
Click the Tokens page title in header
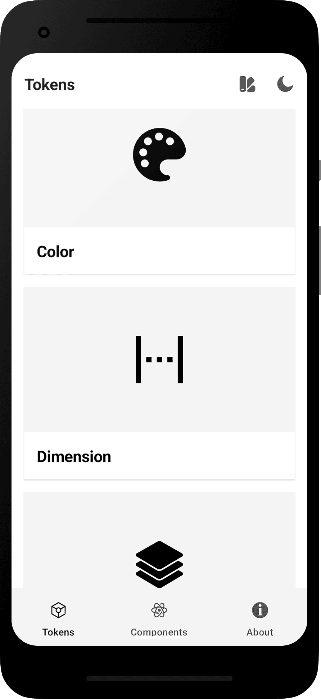click(x=50, y=85)
